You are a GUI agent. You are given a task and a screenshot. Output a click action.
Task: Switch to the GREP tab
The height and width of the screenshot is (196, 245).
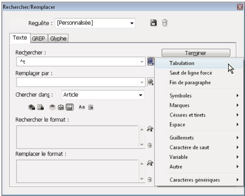point(39,38)
